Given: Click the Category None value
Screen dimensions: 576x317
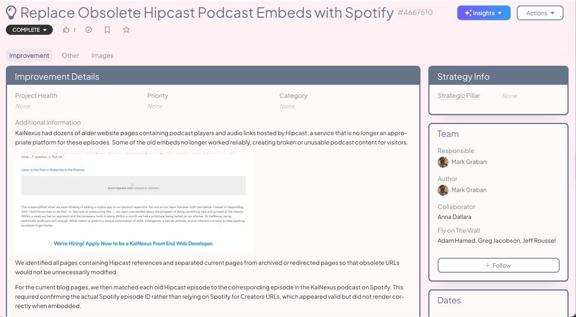Looking at the screenshot, I should pos(287,106).
